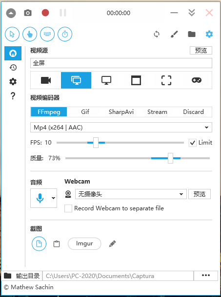Collapse to compact view with double chevron
Viewport: 221px width, 297px height.
coord(192,13)
